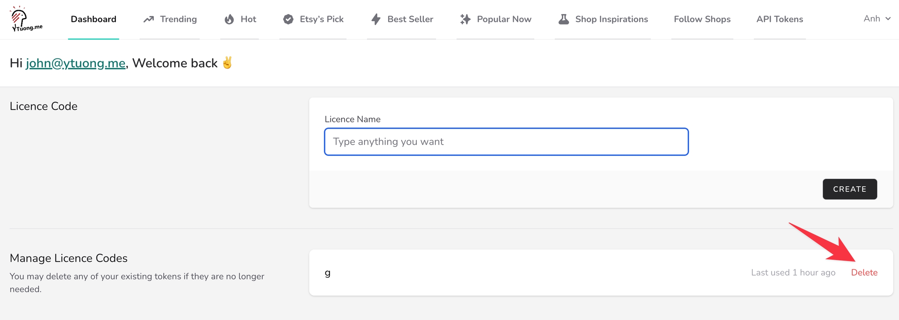Image resolution: width=899 pixels, height=320 pixels.
Task: Delete the licence code named g
Action: [864, 272]
